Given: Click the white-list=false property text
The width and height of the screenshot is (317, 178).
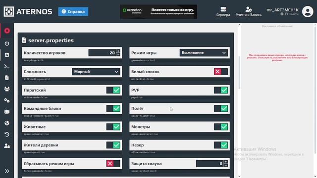Looking at the screenshot, I should pos(143,79).
